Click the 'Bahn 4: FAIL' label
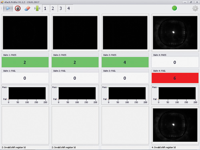This screenshot has height=150, width=200. click(160, 71)
